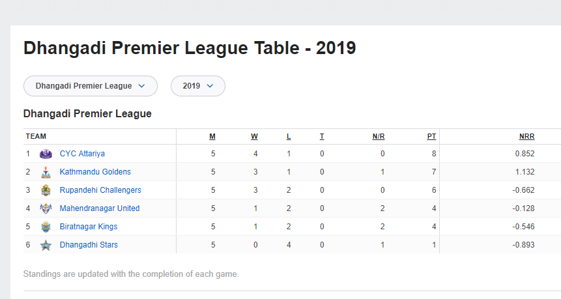Click the Rupandehi Challengers team logo

[46, 190]
